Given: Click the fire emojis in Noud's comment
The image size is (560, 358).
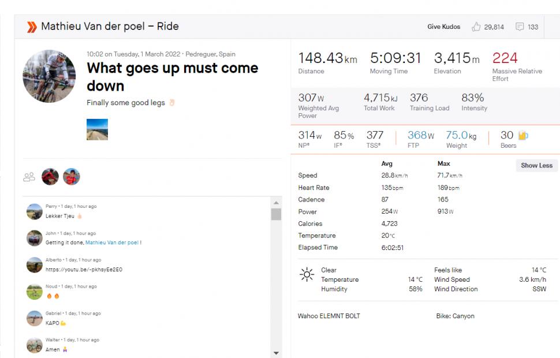Looking at the screenshot, I should coord(53,296).
